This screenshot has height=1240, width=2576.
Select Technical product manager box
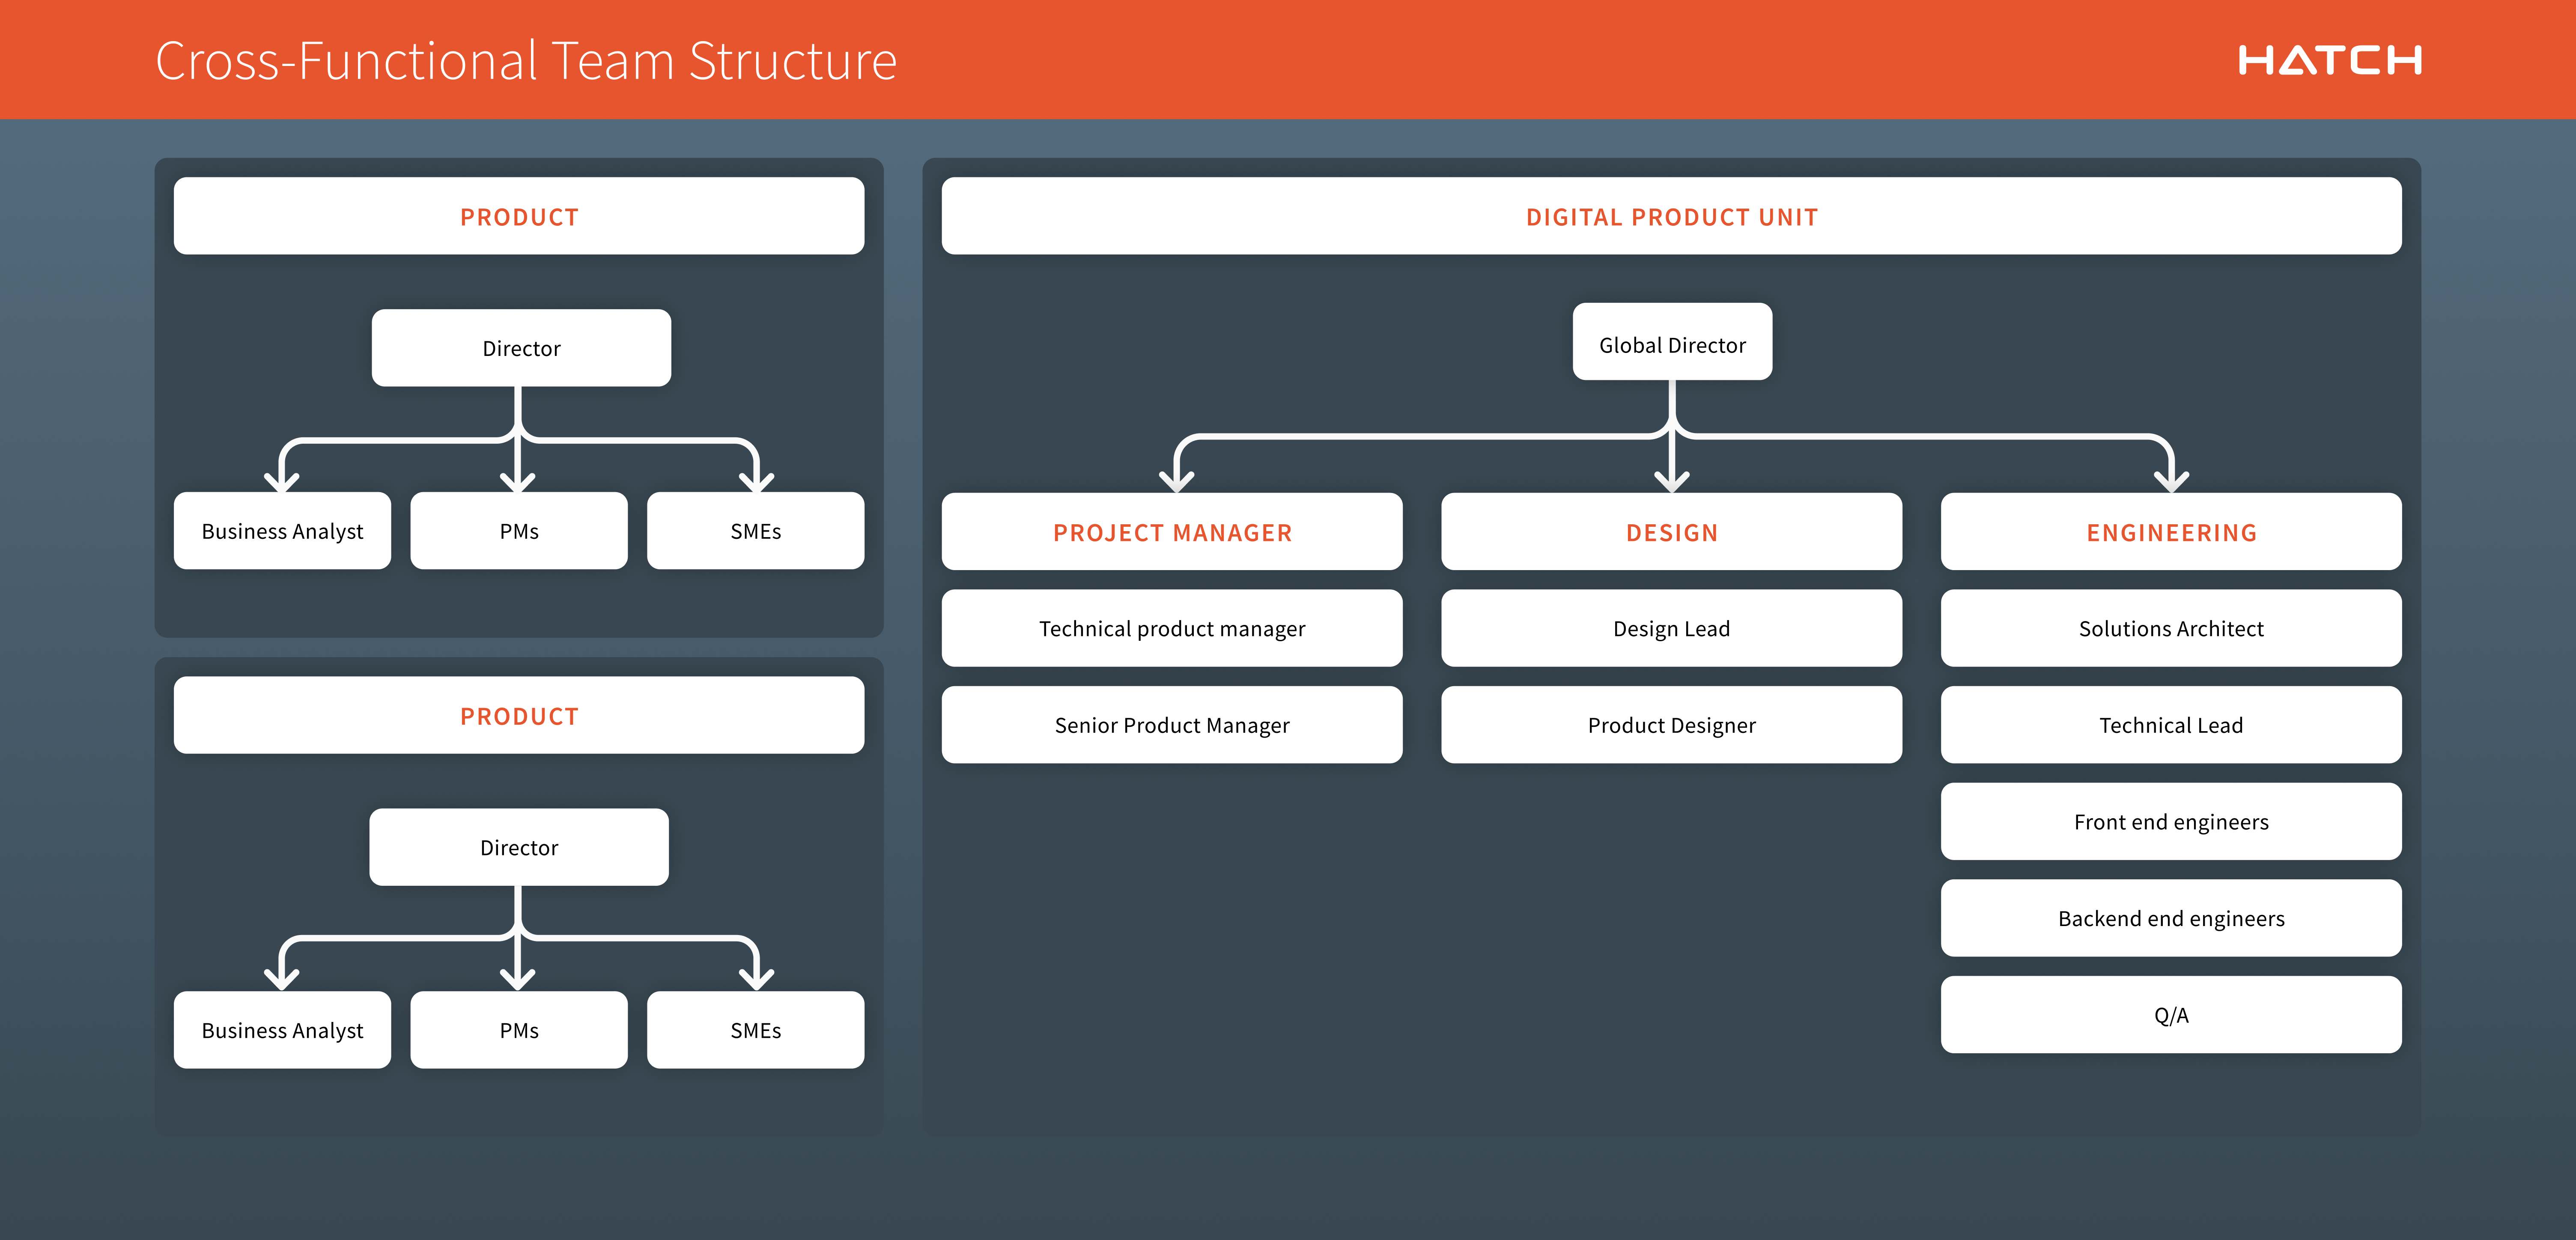coord(1171,628)
